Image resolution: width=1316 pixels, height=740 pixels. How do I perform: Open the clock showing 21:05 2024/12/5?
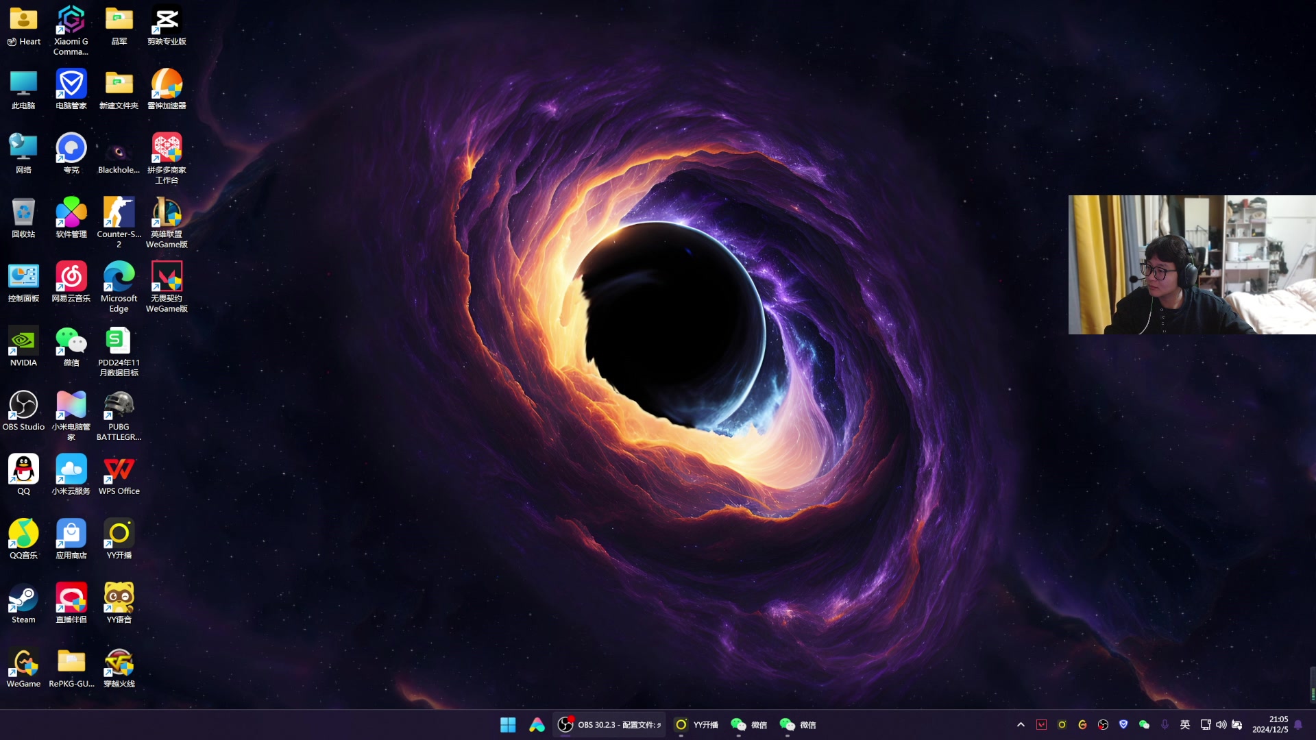1270,725
